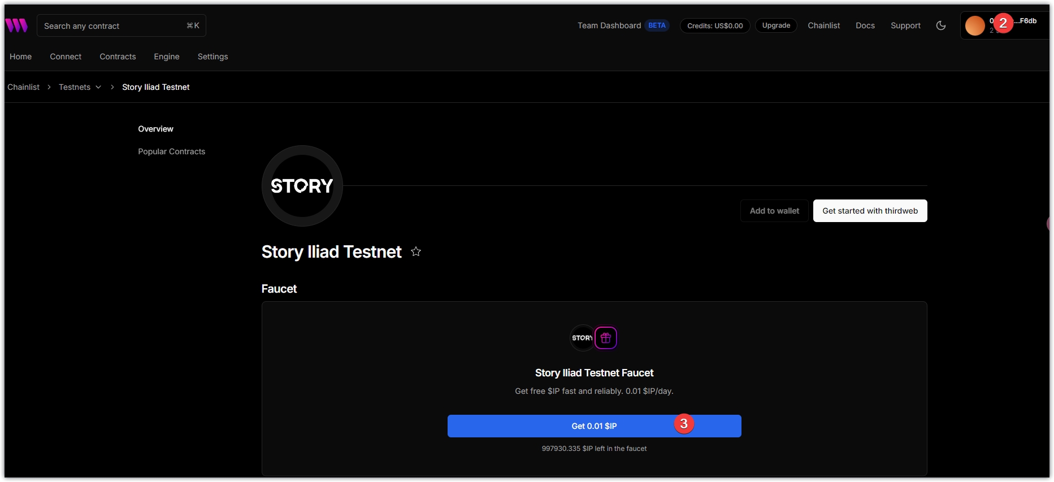Click the small Story icon in faucet card
The height and width of the screenshot is (482, 1054).
(582, 338)
